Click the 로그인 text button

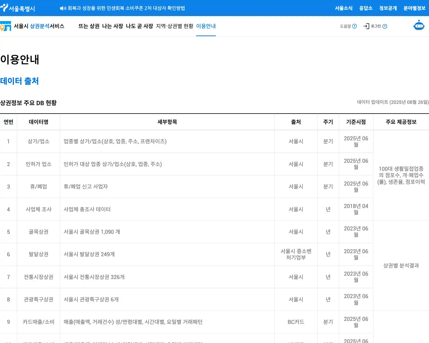point(376,26)
